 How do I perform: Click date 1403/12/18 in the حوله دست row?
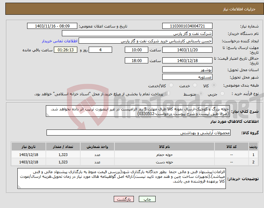pos(29,162)
